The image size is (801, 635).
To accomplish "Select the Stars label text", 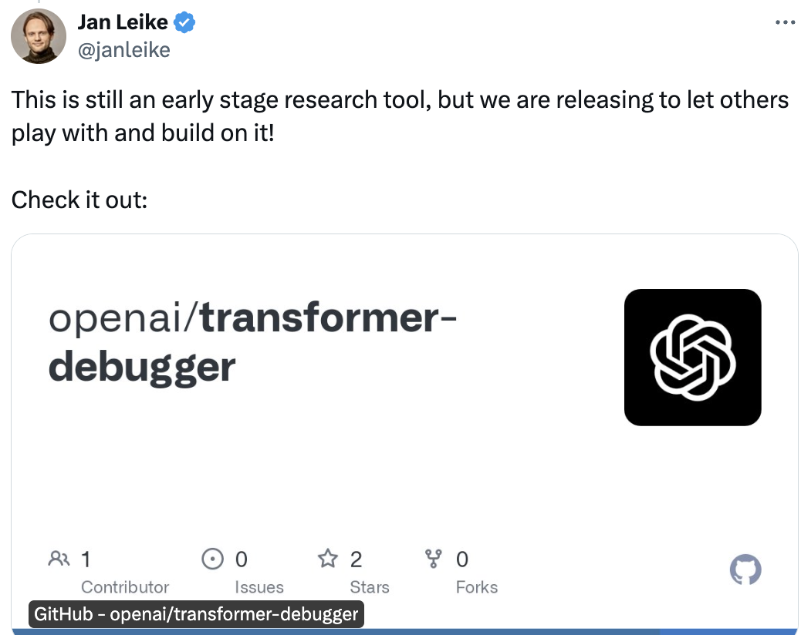I will 370,587.
